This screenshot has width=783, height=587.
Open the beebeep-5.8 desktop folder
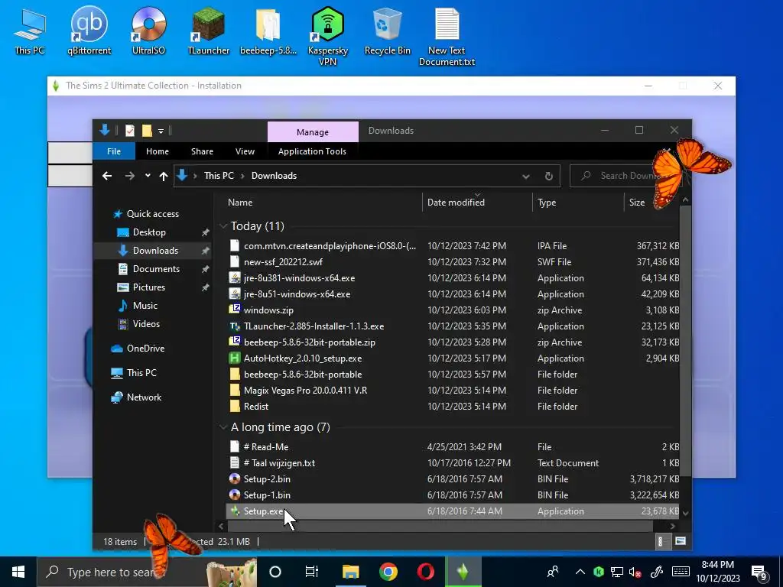point(268,31)
